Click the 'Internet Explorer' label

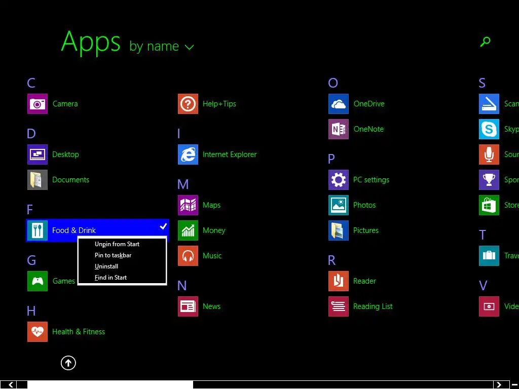pos(230,154)
